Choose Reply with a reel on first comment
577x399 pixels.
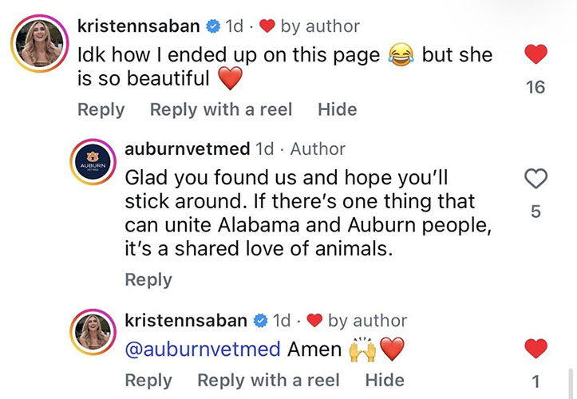point(221,109)
